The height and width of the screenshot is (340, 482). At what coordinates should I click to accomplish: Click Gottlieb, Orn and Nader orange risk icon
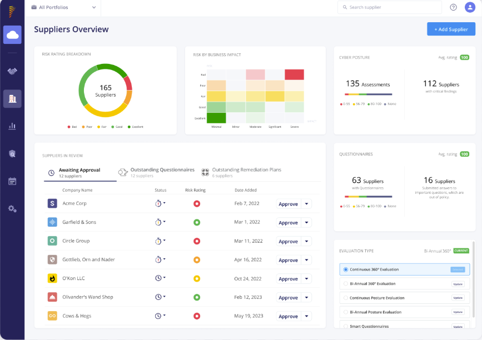[x=197, y=260]
